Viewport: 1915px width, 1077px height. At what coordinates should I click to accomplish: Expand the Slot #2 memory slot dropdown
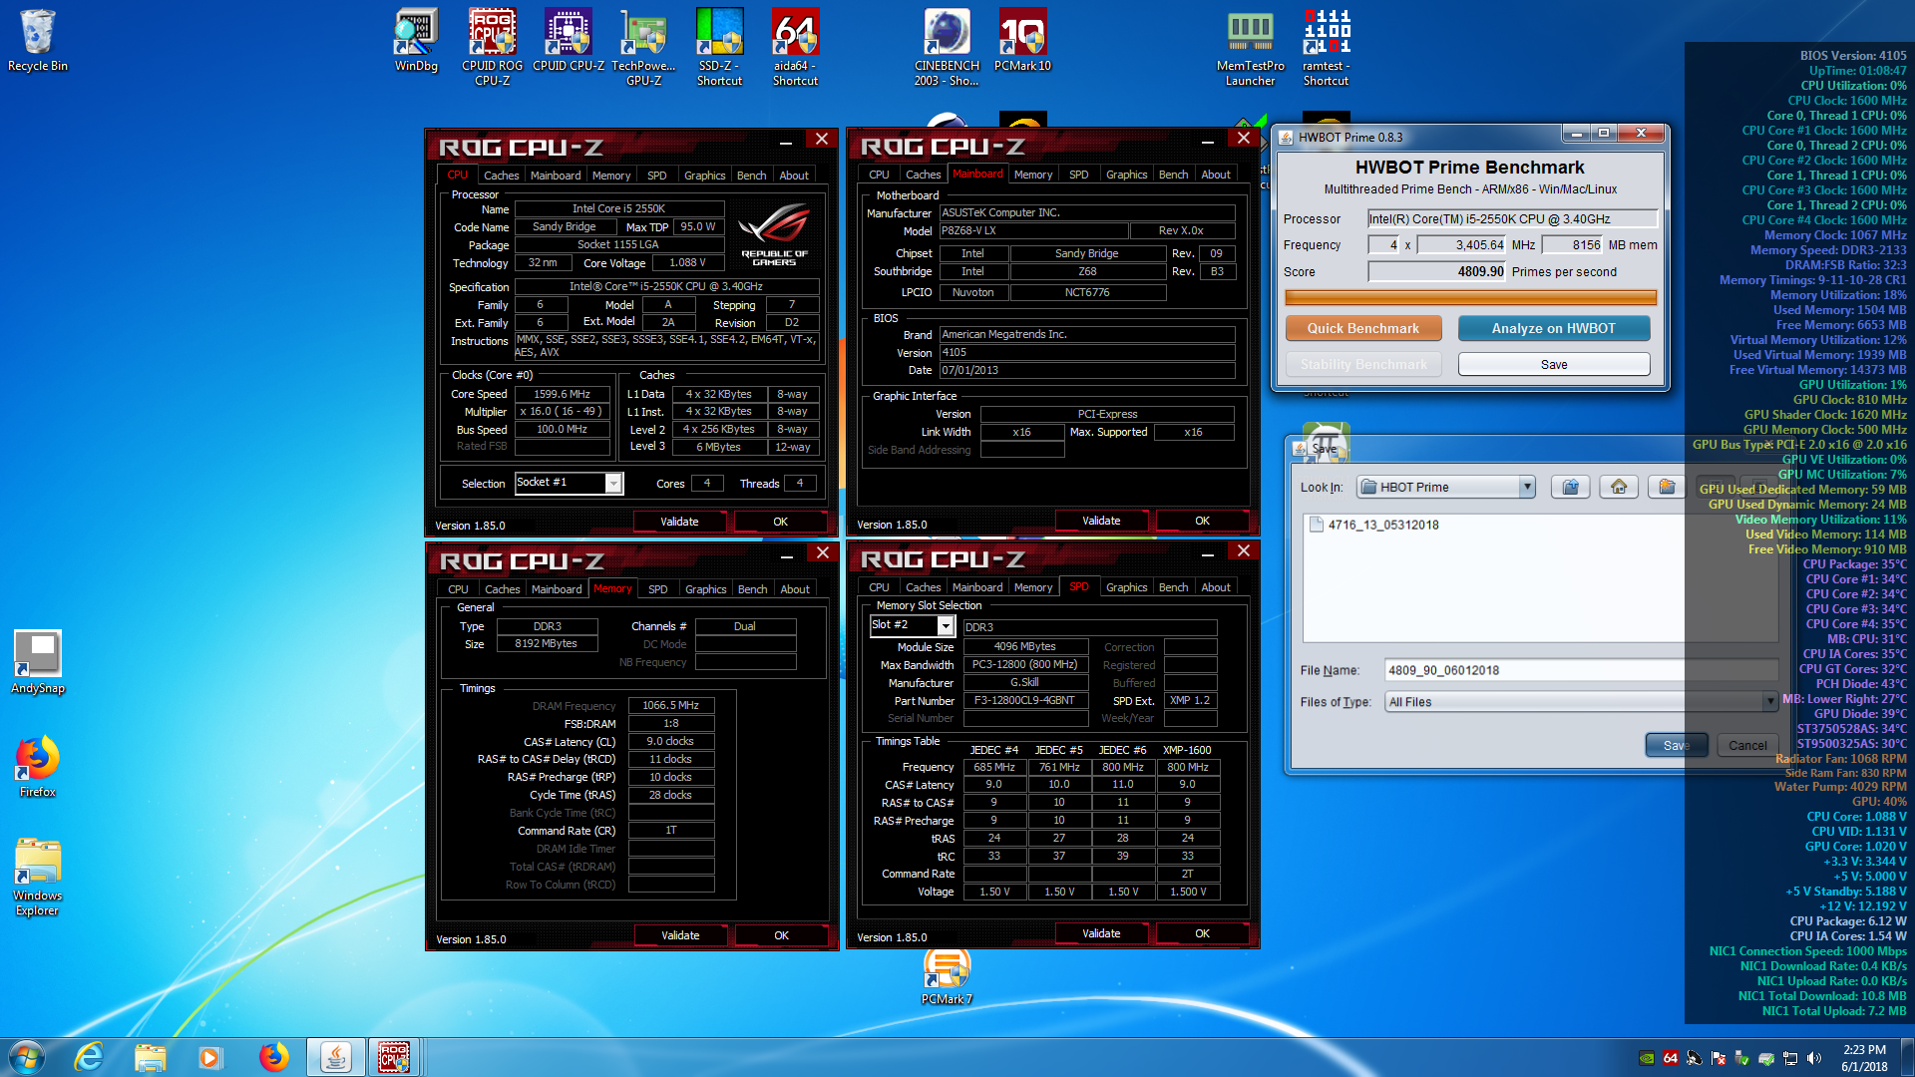pos(946,625)
